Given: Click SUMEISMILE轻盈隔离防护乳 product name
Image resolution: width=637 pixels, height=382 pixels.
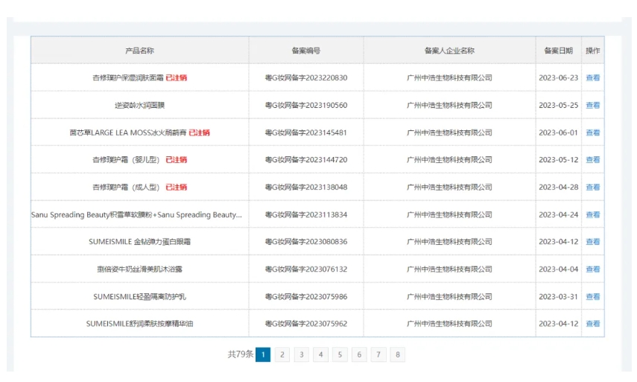Looking at the screenshot, I should coord(140,297).
